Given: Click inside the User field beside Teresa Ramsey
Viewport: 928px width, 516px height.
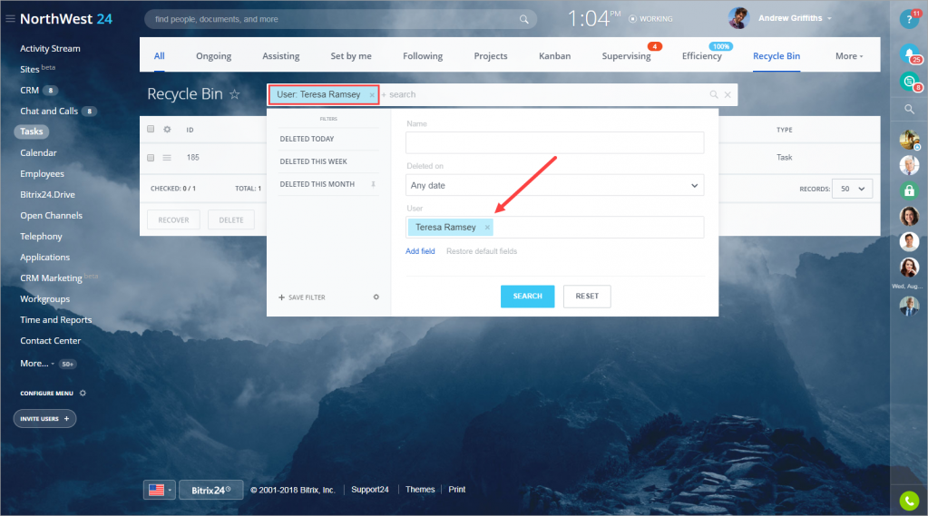Looking at the screenshot, I should coord(598,228).
